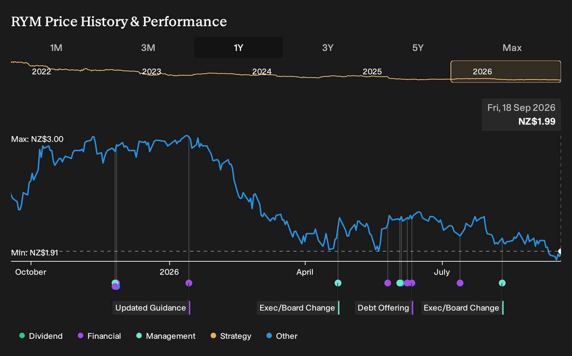572x356 pixels.
Task: Toggle the Management legend filter
Action: point(166,336)
